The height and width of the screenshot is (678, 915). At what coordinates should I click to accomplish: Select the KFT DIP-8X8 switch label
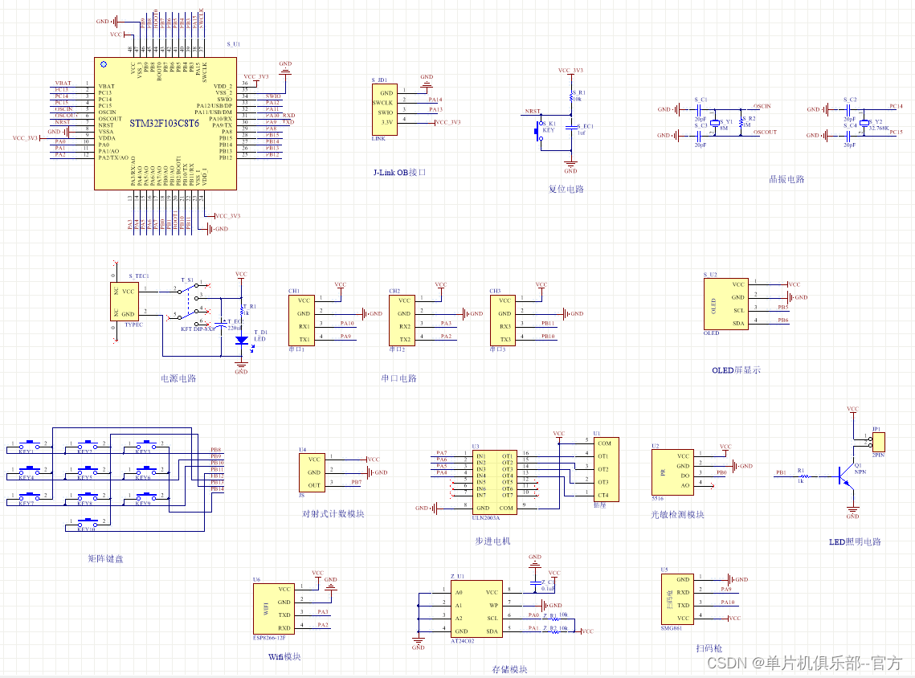coord(198,329)
